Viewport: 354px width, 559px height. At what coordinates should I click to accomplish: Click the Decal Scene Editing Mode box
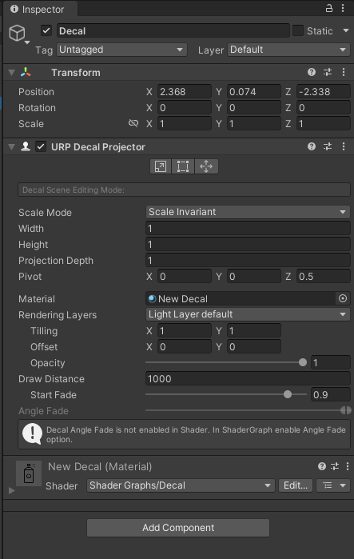pos(184,190)
